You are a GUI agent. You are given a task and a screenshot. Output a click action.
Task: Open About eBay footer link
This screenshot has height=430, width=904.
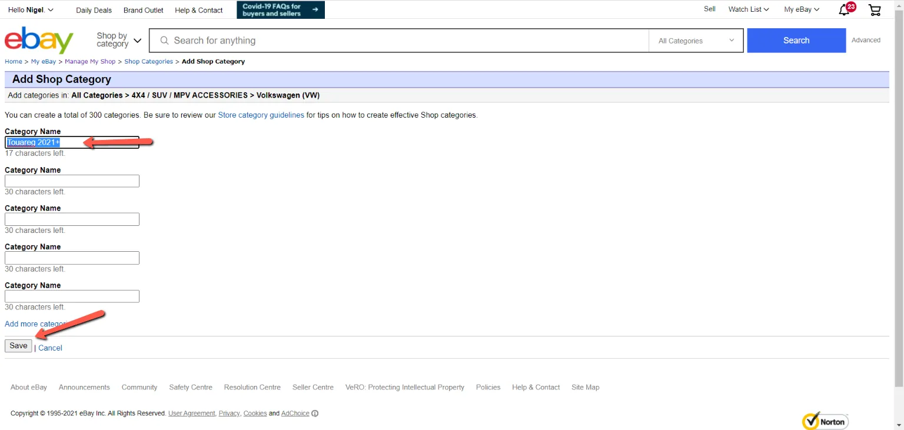click(x=29, y=387)
